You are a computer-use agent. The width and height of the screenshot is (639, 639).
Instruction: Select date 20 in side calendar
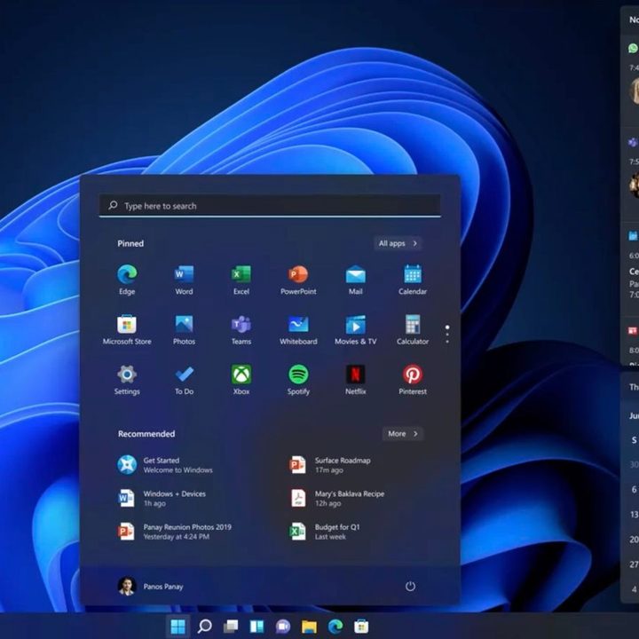pyautogui.click(x=634, y=540)
